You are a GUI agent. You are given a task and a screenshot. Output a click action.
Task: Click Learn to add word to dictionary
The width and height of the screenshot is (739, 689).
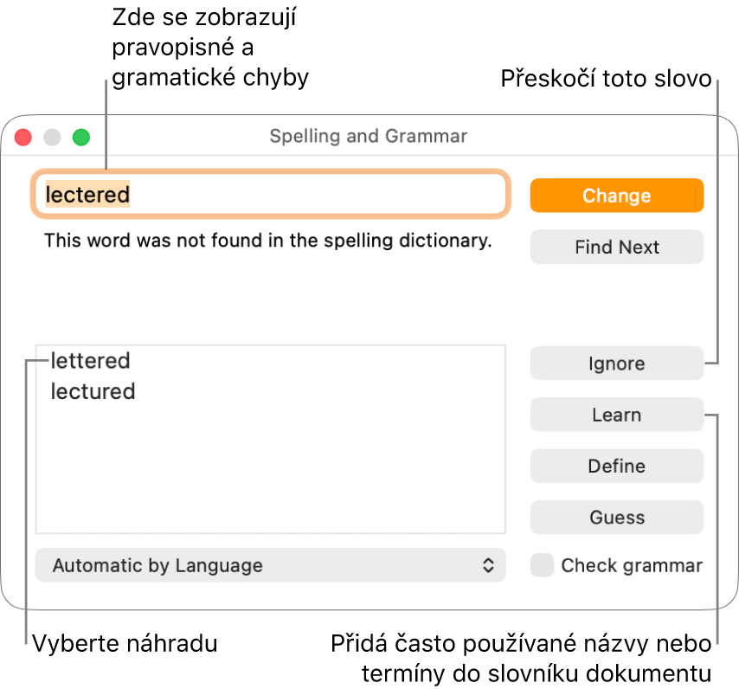616,415
